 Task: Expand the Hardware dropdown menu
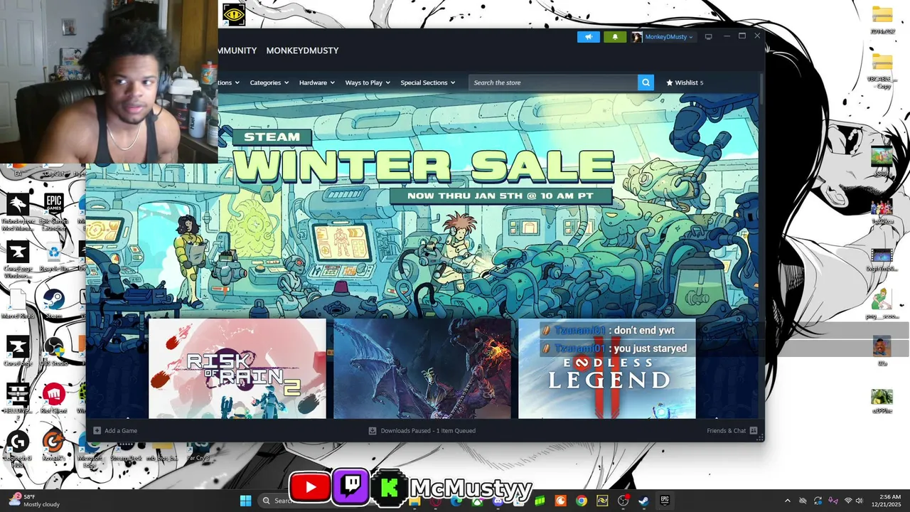point(317,82)
